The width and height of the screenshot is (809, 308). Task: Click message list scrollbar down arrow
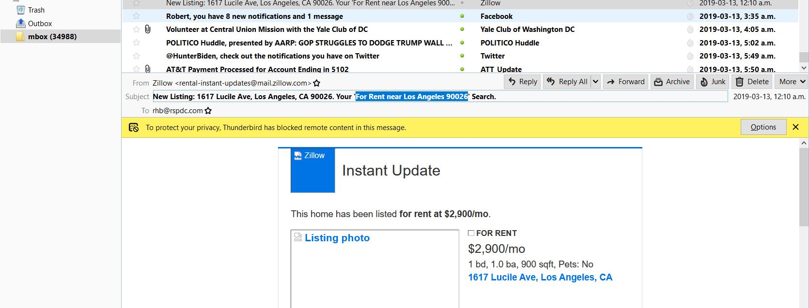point(804,68)
